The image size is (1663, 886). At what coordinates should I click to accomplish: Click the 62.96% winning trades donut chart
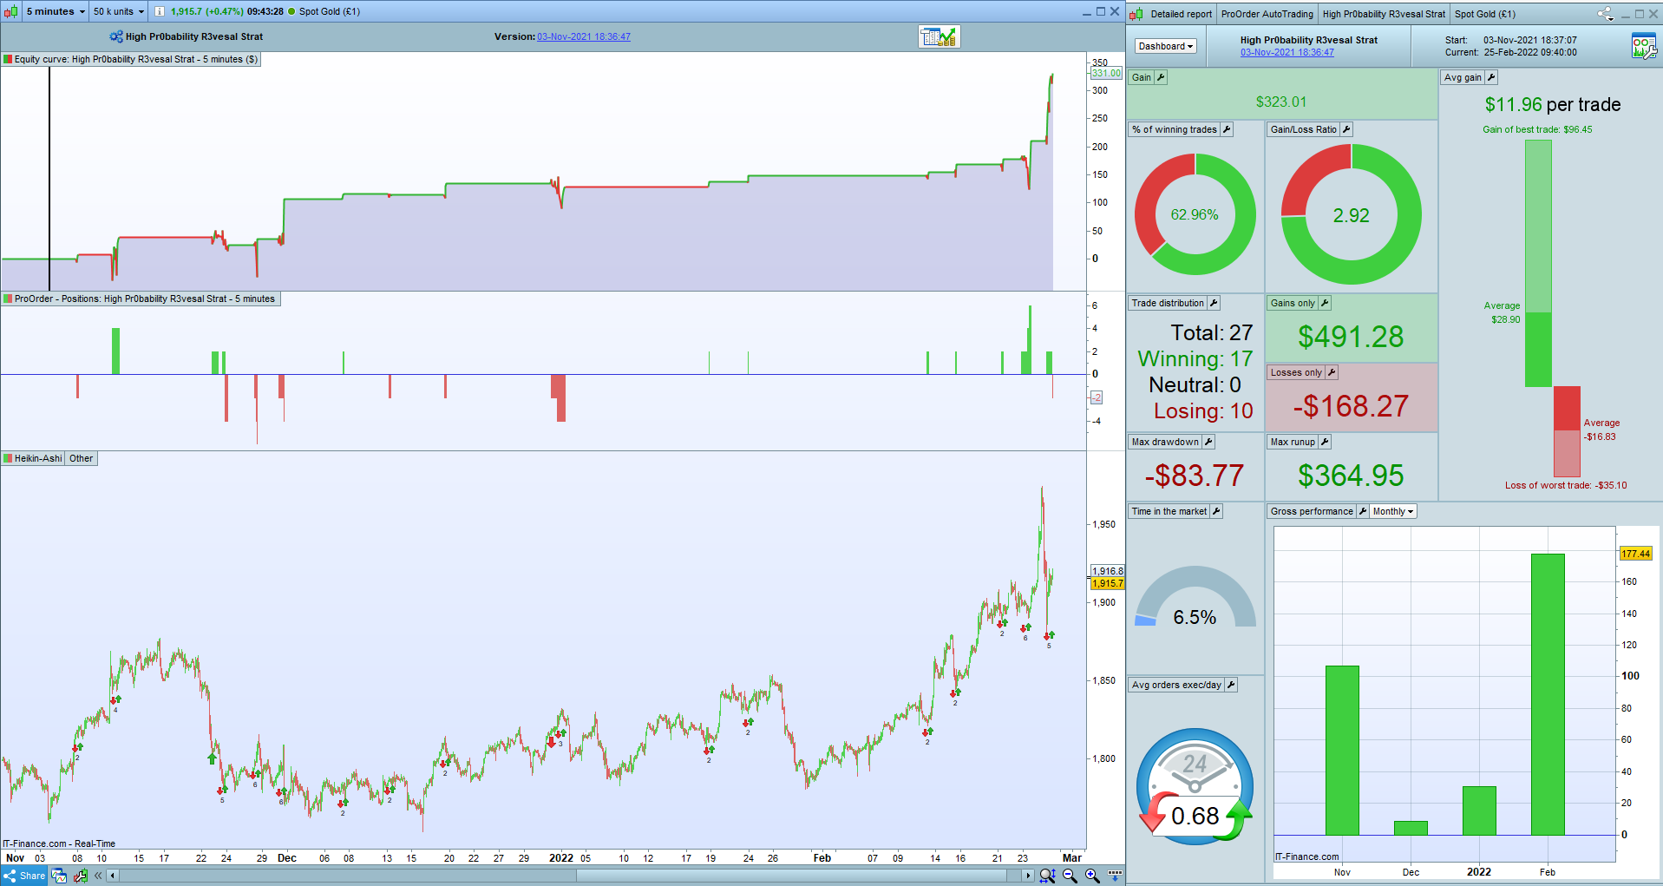tap(1195, 214)
